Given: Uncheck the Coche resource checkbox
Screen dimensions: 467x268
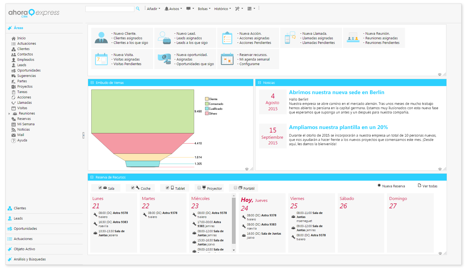Looking at the screenshot, I should 133,188.
